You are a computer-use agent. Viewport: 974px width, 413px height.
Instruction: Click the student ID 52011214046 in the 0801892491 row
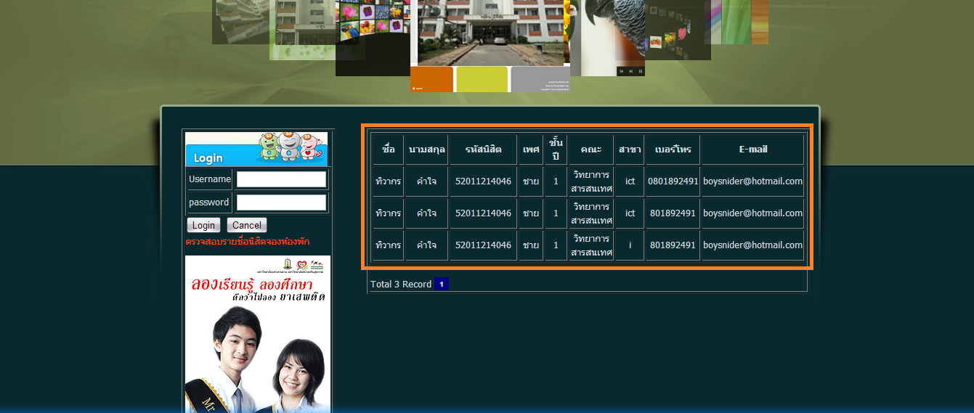[x=483, y=181]
